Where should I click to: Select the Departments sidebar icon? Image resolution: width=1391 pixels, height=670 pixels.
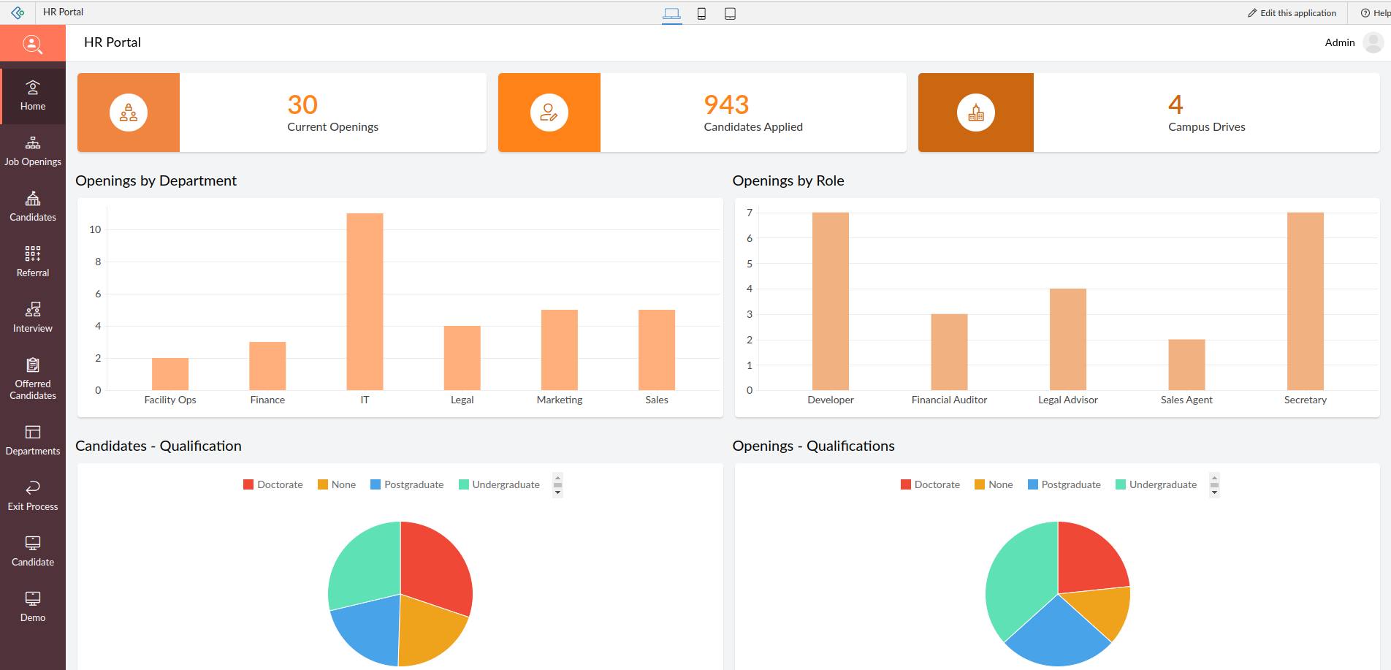click(32, 438)
